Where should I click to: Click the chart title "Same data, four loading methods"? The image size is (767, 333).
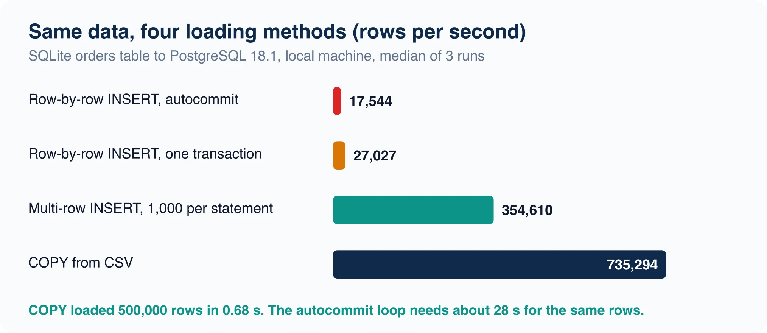pyautogui.click(x=277, y=32)
